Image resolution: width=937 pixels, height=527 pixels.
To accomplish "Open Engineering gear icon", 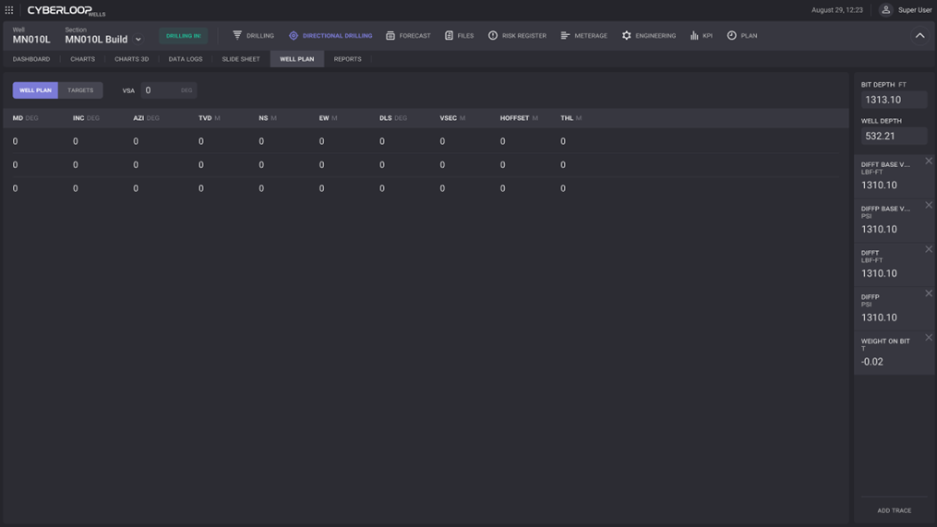I will click(x=627, y=36).
